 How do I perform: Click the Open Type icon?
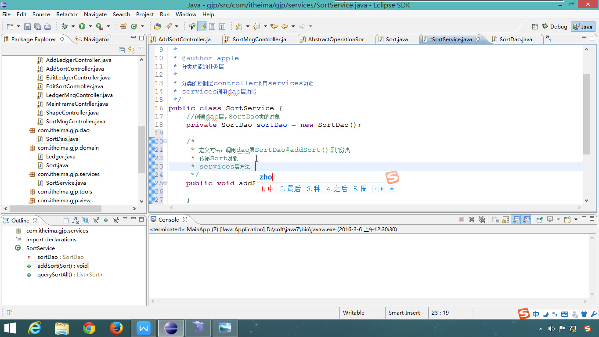157,27
